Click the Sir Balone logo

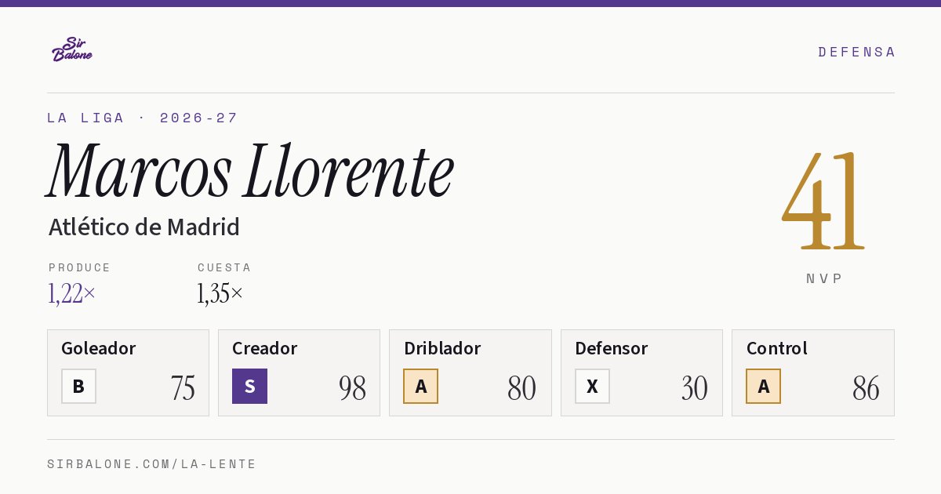72,49
